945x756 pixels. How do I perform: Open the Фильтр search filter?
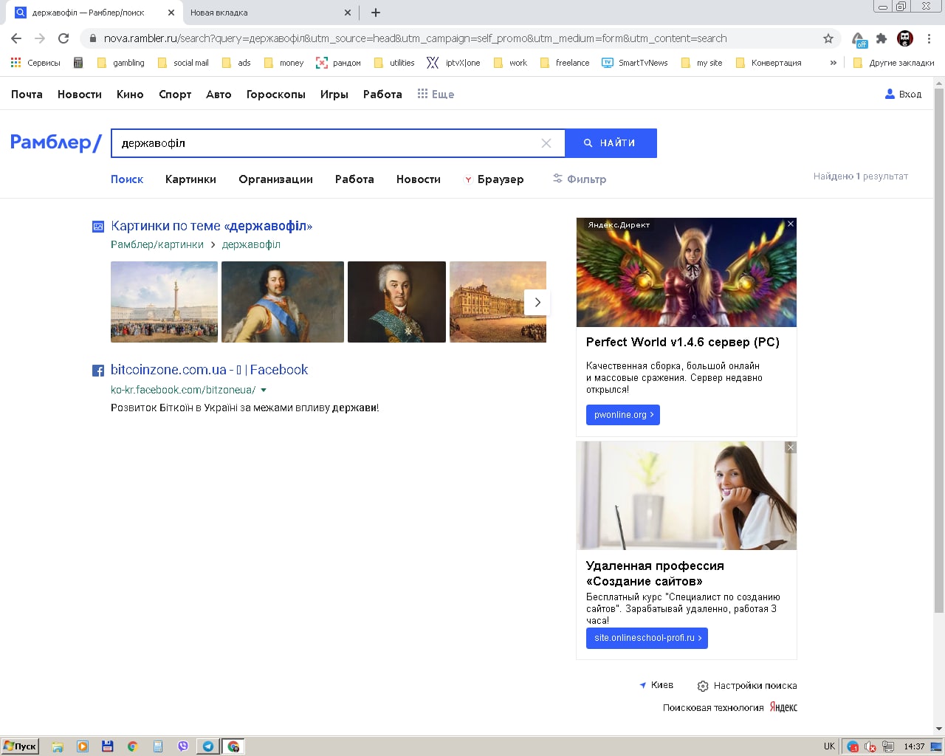tap(580, 179)
